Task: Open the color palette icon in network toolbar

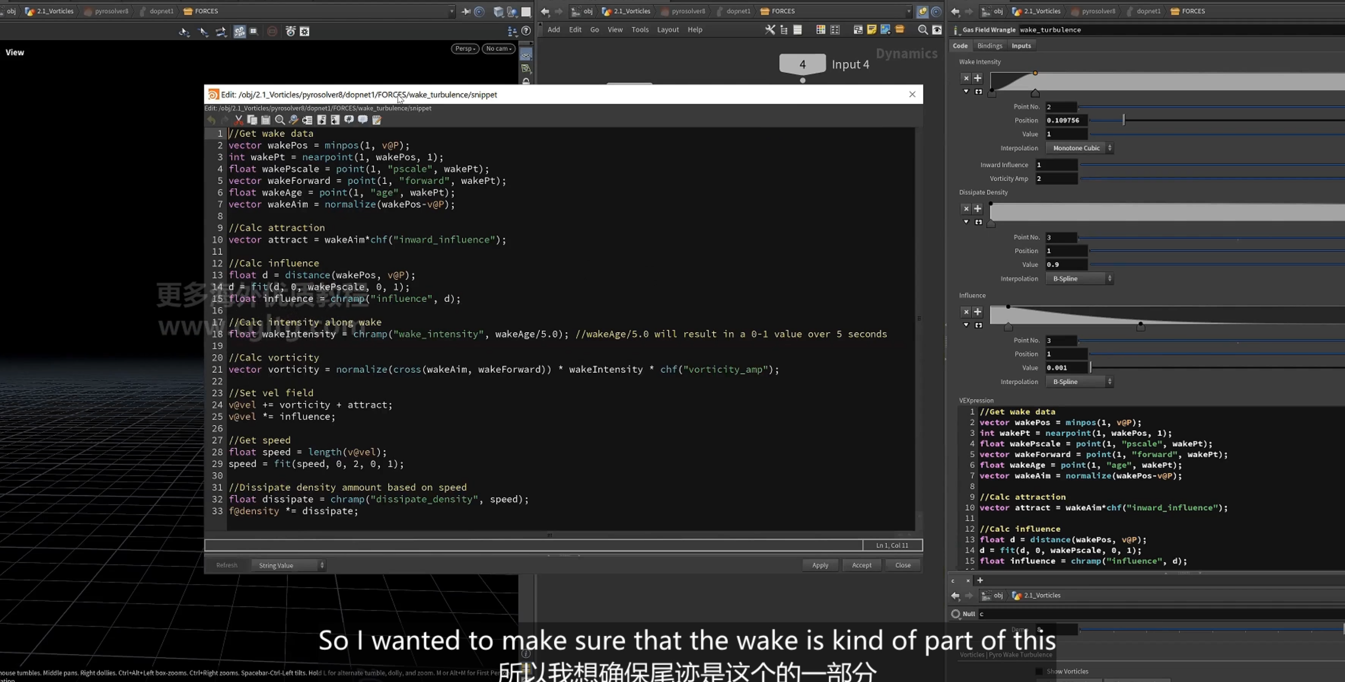Action: 821,30
